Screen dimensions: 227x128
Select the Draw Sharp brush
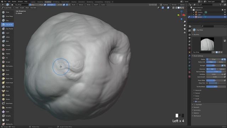point(7,16)
